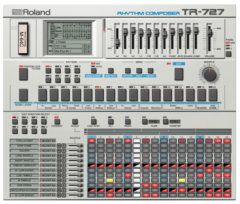This screenshot has width=240, height=204.
Task: Select edit variation A button
Action: click(x=15, y=122)
